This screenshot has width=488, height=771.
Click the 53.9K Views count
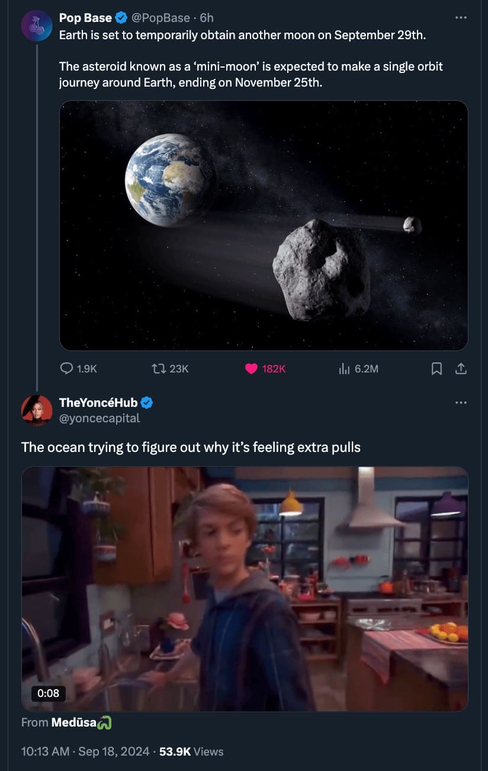[x=191, y=751]
